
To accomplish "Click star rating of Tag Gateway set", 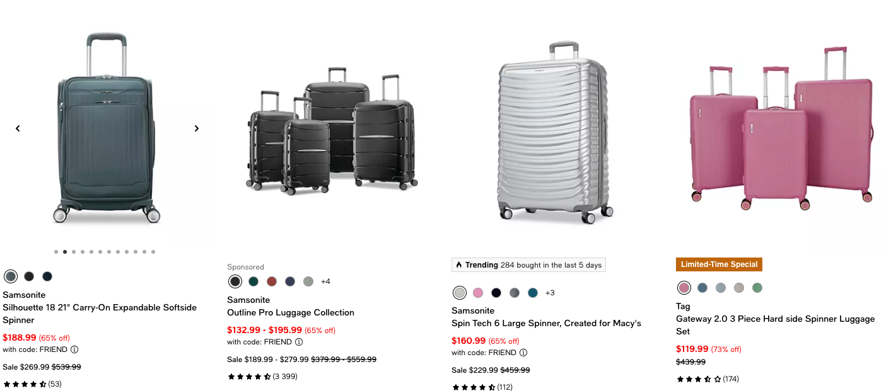I will (x=699, y=379).
